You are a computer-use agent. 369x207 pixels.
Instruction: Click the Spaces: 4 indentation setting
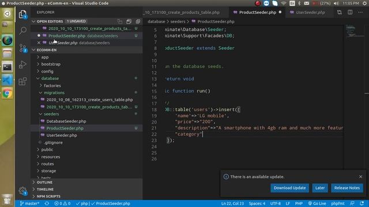(x=257, y=204)
